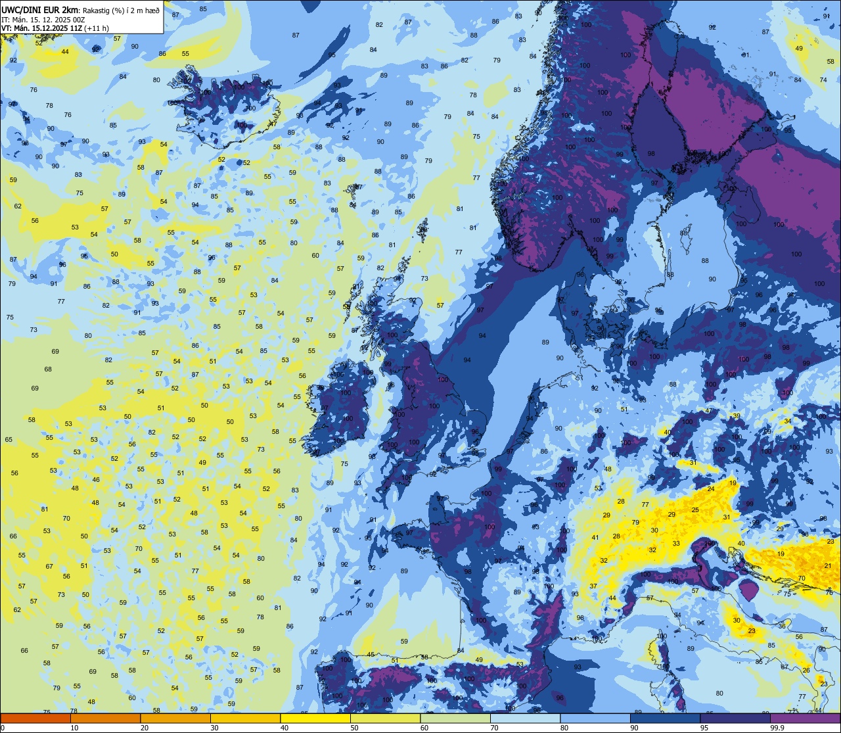
Task: Select the 80–90 medium blue legend swatch
Action: pyautogui.click(x=595, y=719)
